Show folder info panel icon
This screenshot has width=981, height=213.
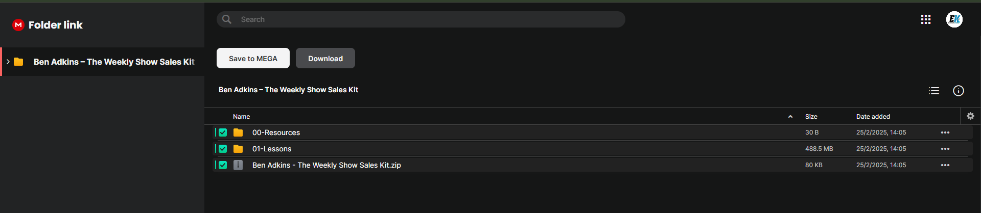[x=959, y=91]
